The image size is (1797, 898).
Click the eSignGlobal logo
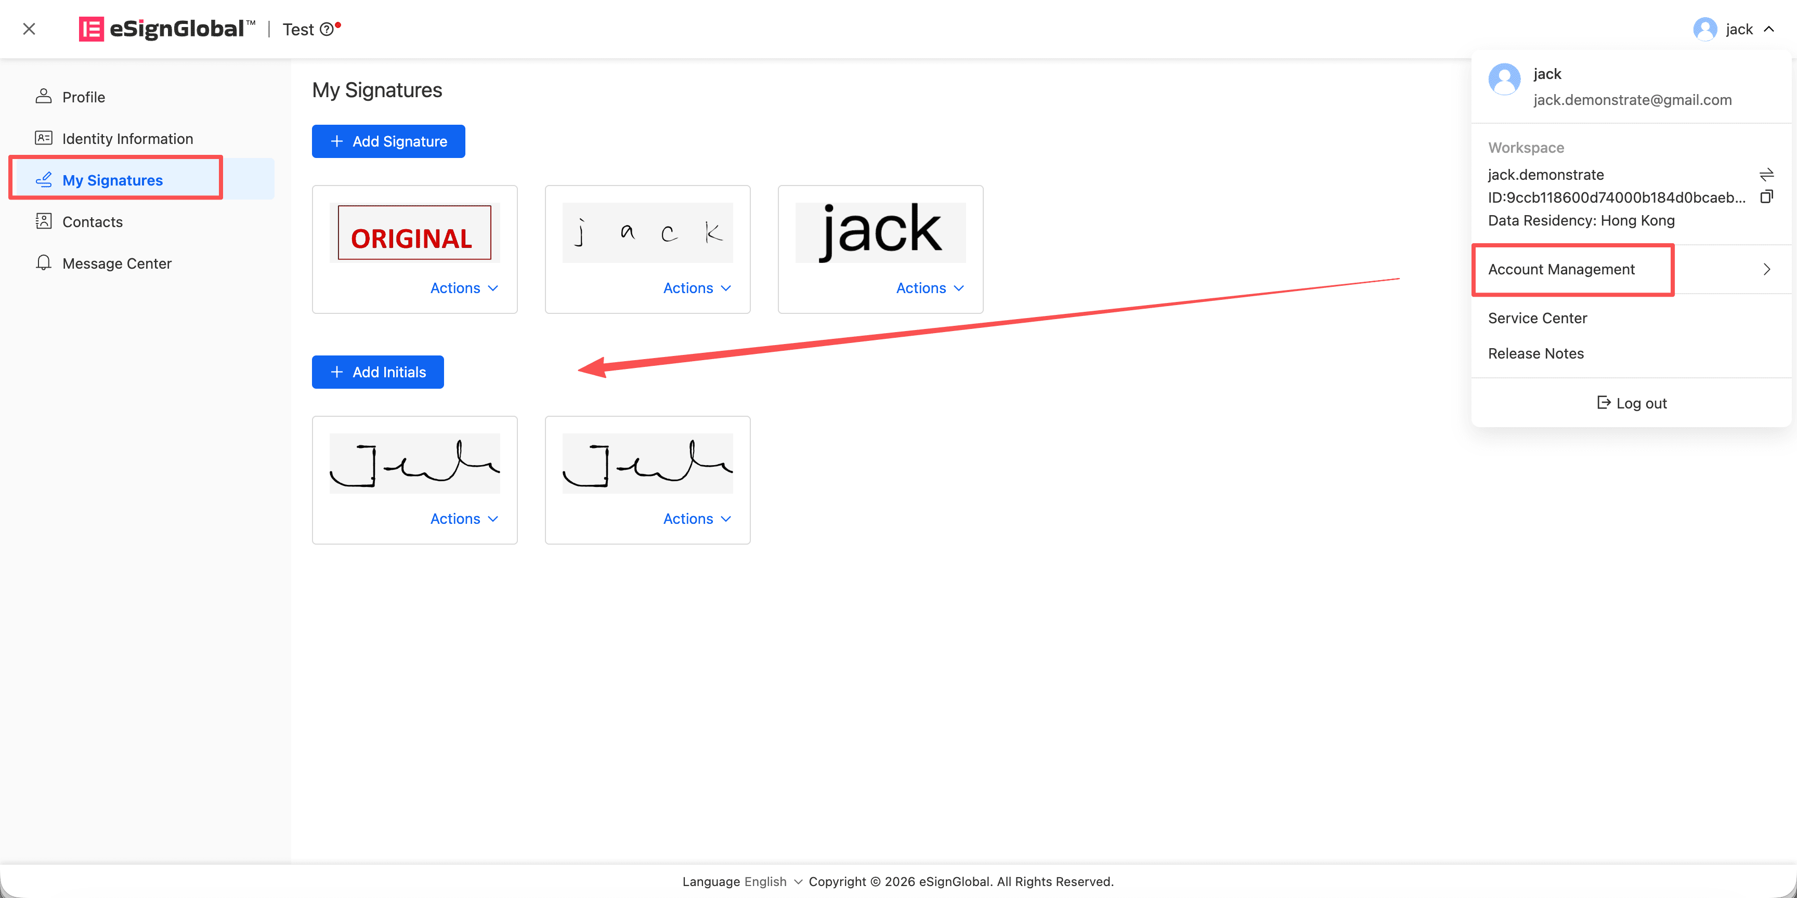(x=167, y=29)
